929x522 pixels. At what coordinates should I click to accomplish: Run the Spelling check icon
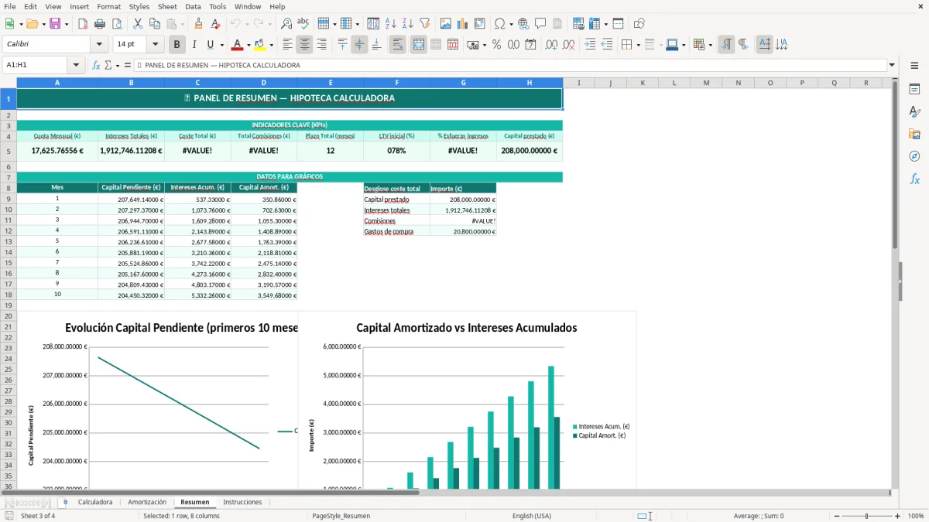coord(303,24)
